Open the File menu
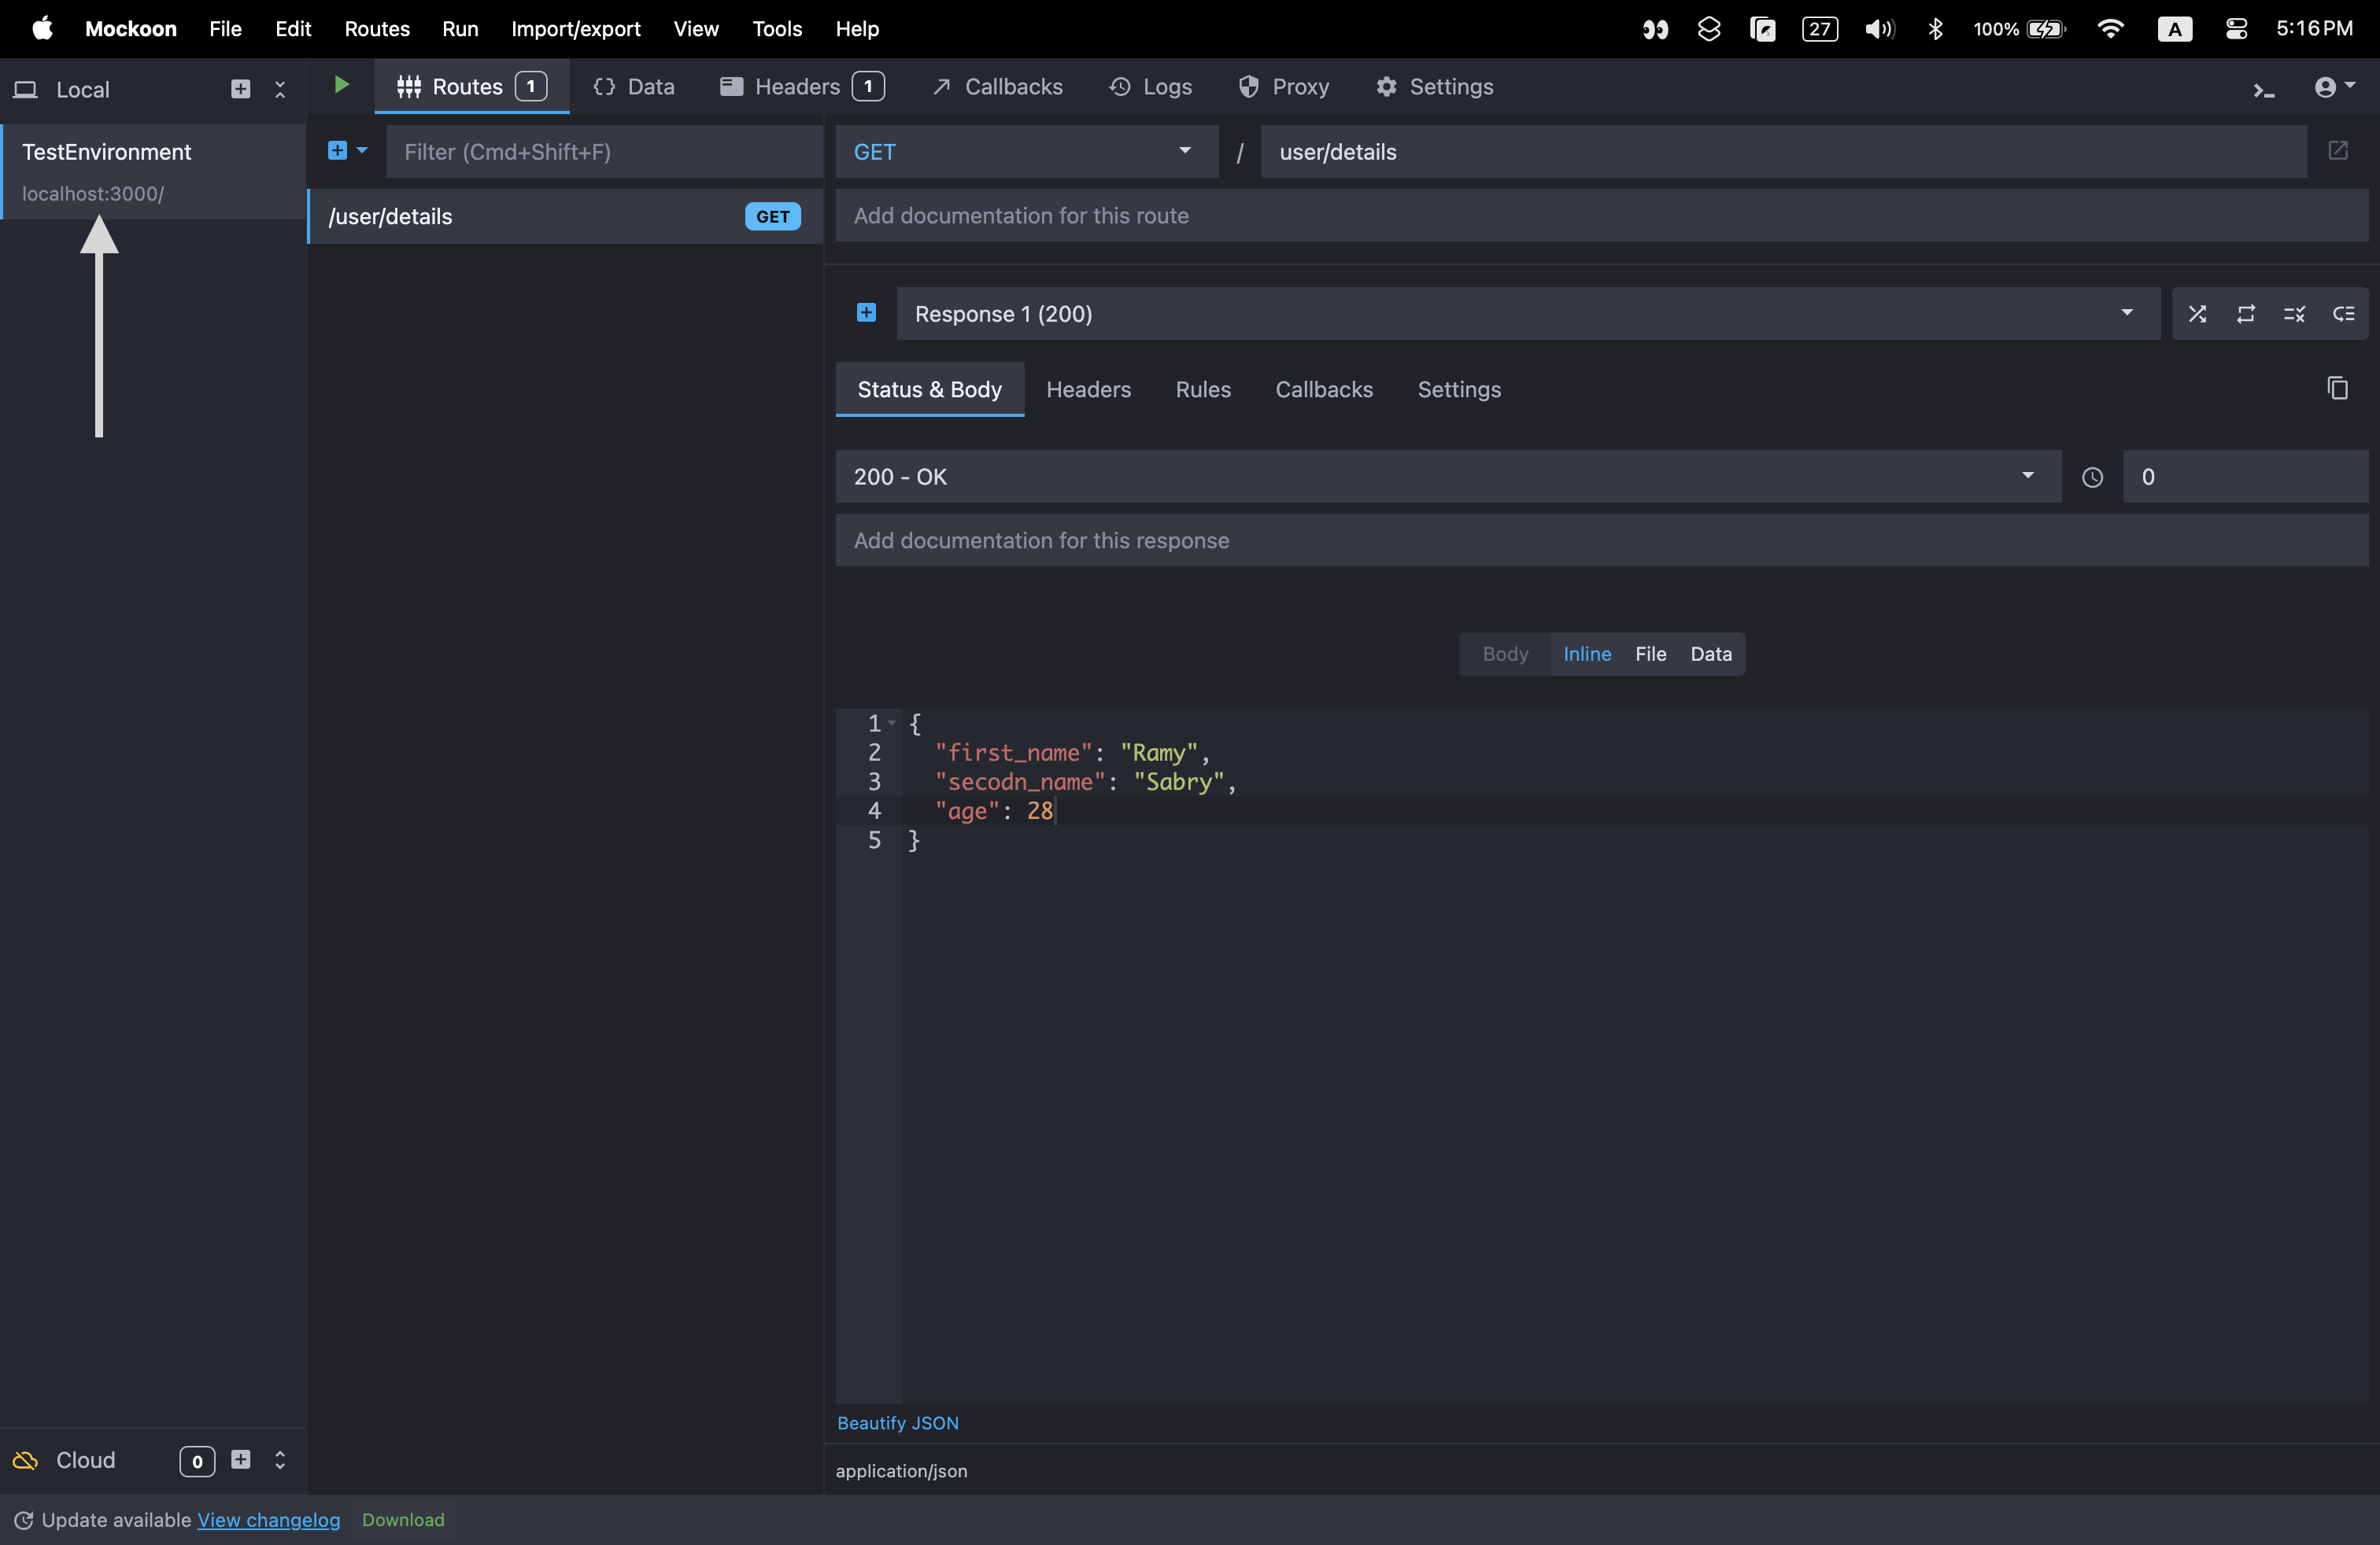This screenshot has width=2380, height=1545. (225, 29)
